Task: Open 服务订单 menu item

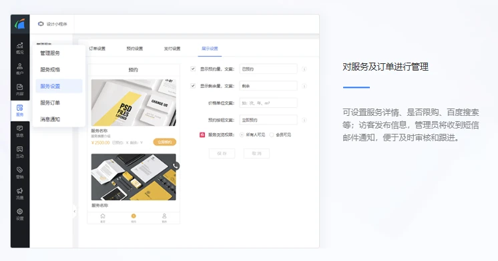Action: pos(59,103)
